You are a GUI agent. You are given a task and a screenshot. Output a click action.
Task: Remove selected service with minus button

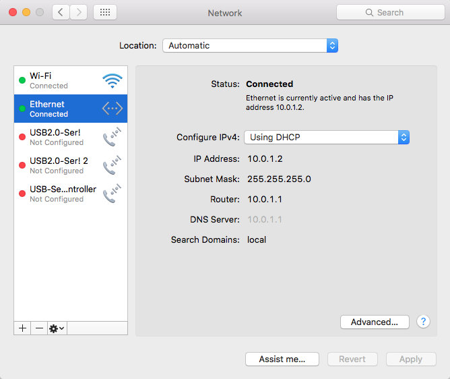click(39, 328)
